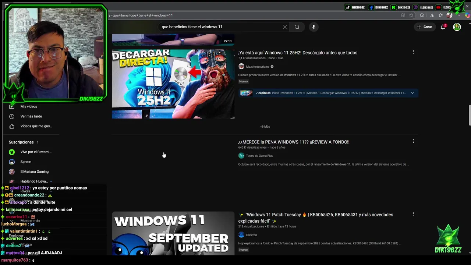Click the thumbs-up liked videos icon
This screenshot has width=471, height=265.
[x=12, y=126]
